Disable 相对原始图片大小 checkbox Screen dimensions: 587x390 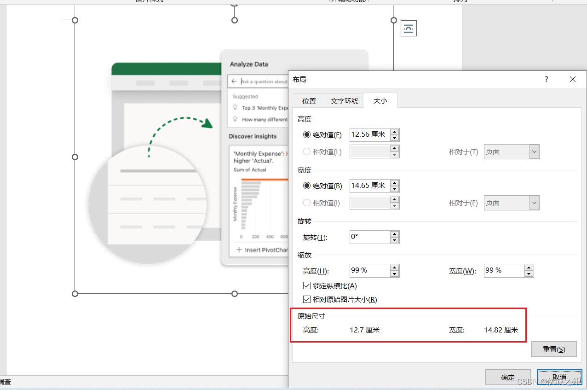pos(306,299)
